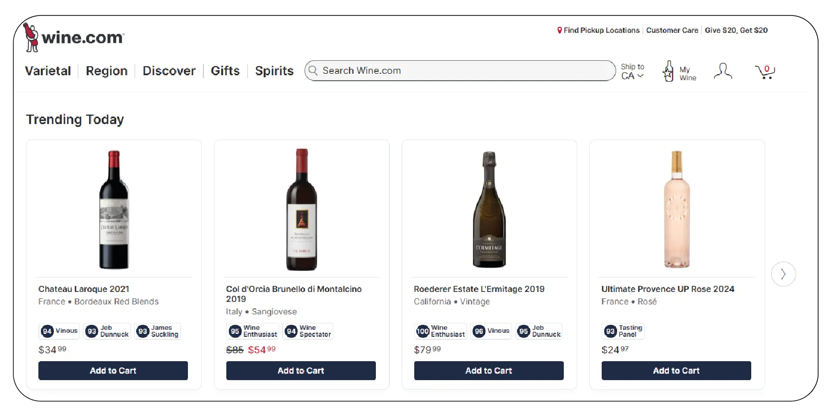Add Chateau Laroque 2021 to cart
This screenshot has height=412, width=830.
coord(113,371)
